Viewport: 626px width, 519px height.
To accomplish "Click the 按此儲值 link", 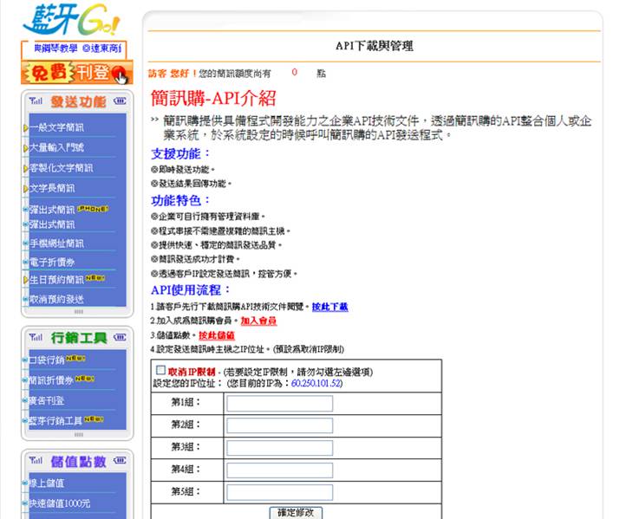I will (x=216, y=334).
